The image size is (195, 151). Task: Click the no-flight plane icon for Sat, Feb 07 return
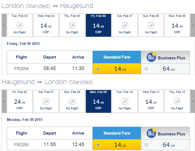46,101
